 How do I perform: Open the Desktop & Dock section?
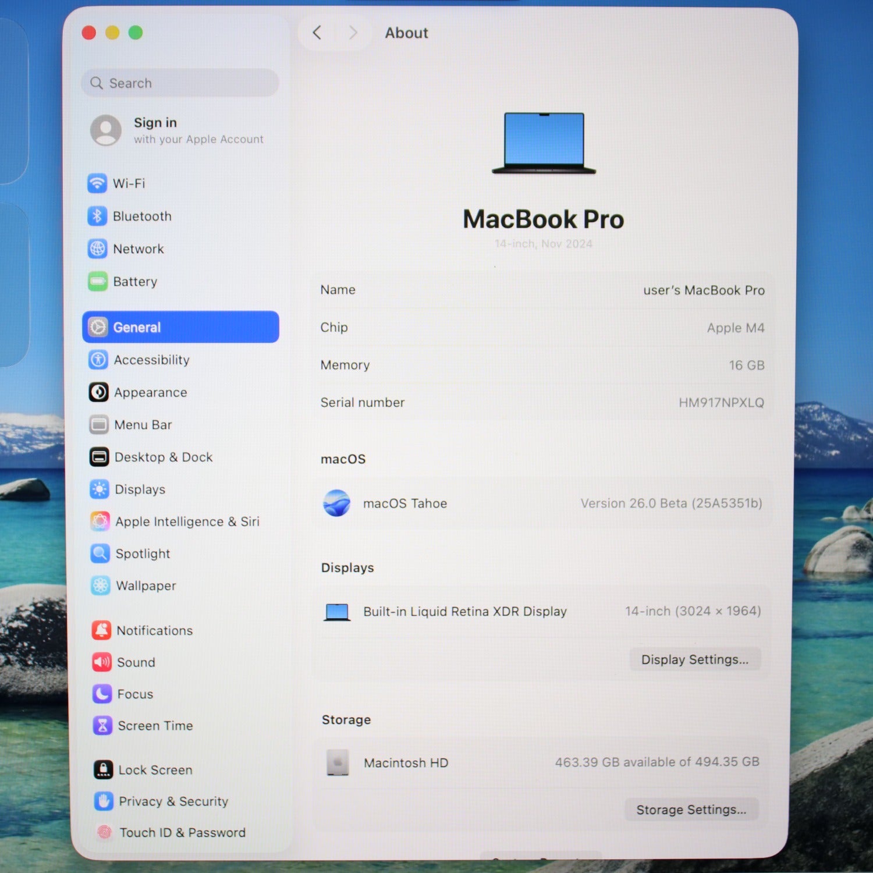(x=163, y=457)
